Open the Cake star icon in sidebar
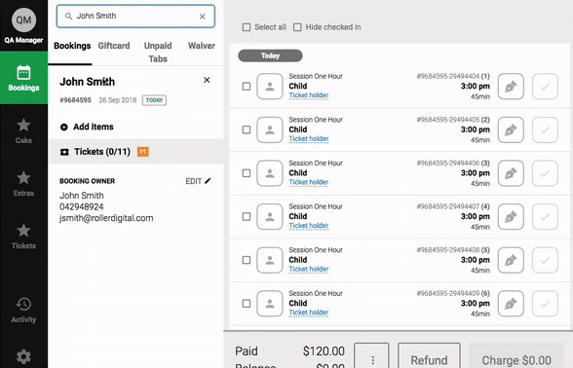Image resolution: width=573 pixels, height=368 pixels. [x=23, y=126]
